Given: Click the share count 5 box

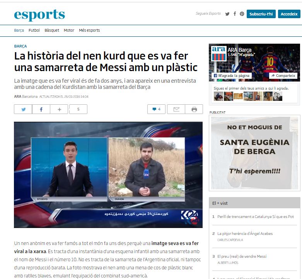Looking at the screenshot, I should click(78, 109).
